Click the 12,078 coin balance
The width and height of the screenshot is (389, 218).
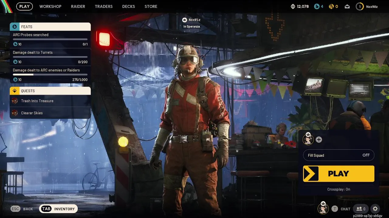(x=303, y=6)
